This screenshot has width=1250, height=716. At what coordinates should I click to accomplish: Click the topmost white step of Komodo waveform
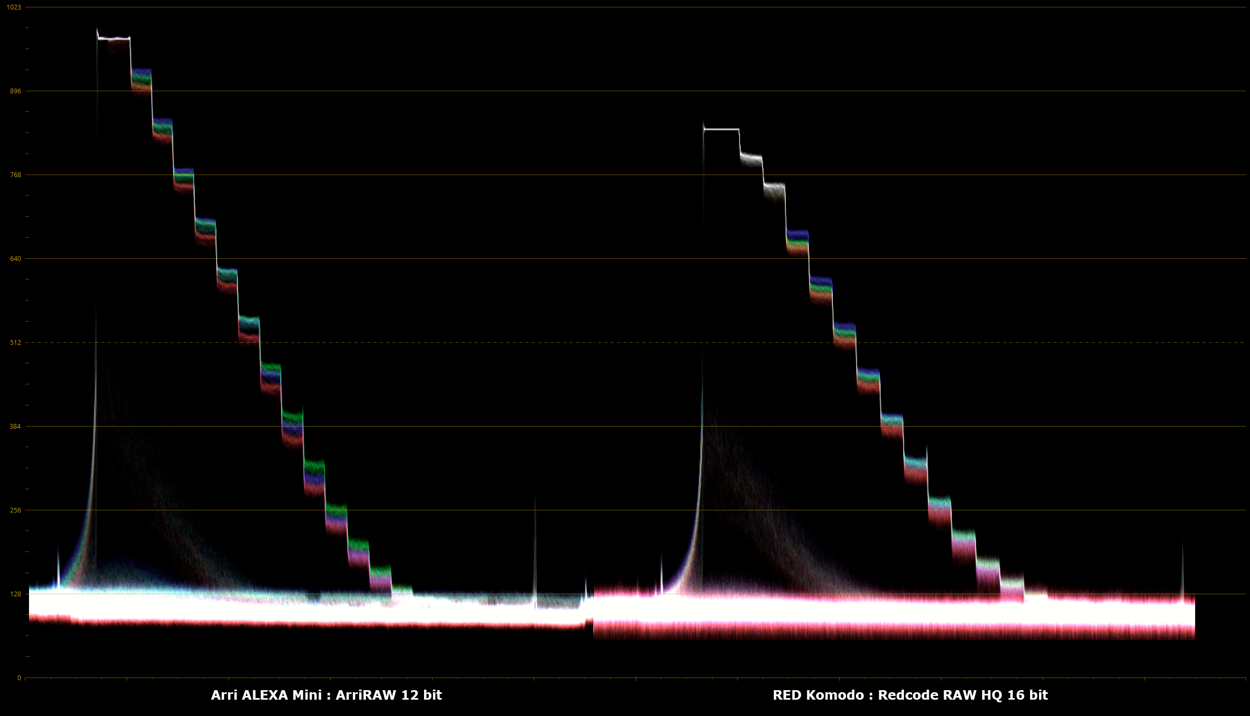[x=721, y=129]
